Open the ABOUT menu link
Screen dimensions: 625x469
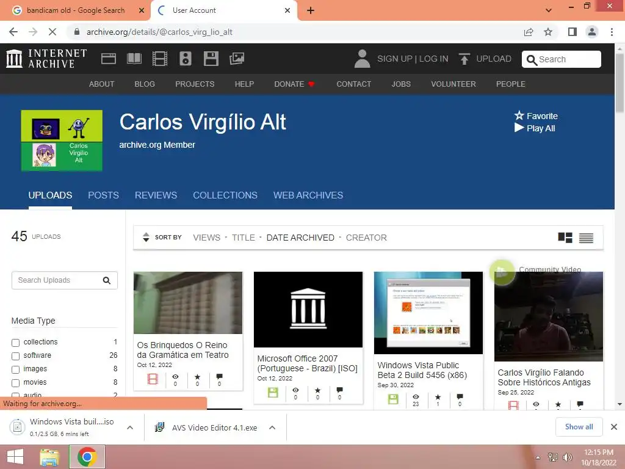[102, 84]
